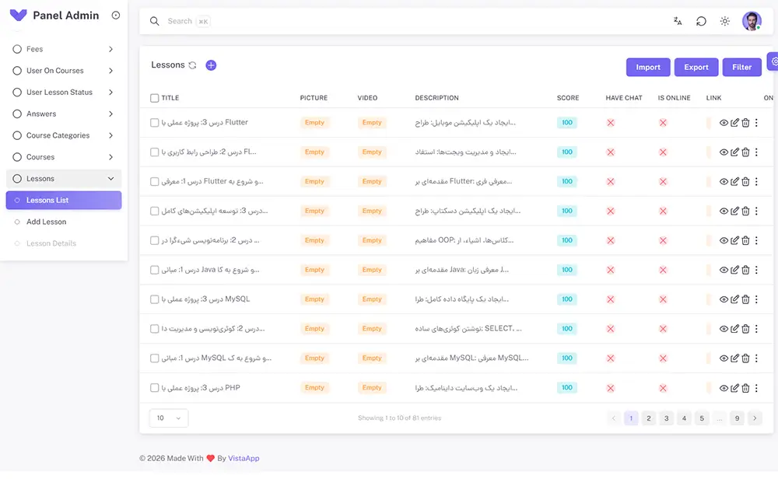Edit the درس 1 Java lesson row
Image resolution: width=778 pixels, height=479 pixels.
(735, 270)
